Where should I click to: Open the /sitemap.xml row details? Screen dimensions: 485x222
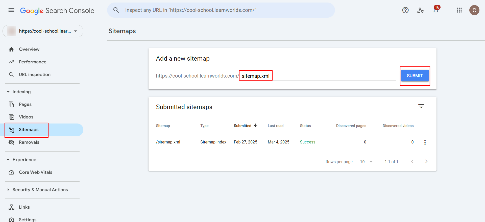(168, 142)
